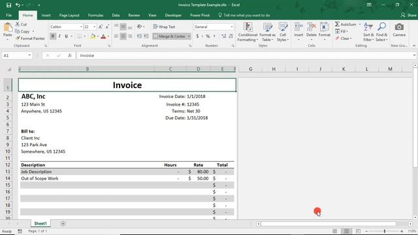Expand the Merge & Center dropdown arrow

click(189, 36)
